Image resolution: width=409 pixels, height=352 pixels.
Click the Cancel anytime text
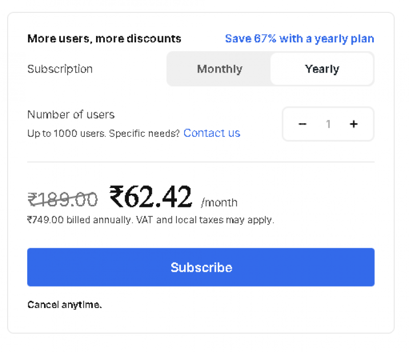coord(64,304)
